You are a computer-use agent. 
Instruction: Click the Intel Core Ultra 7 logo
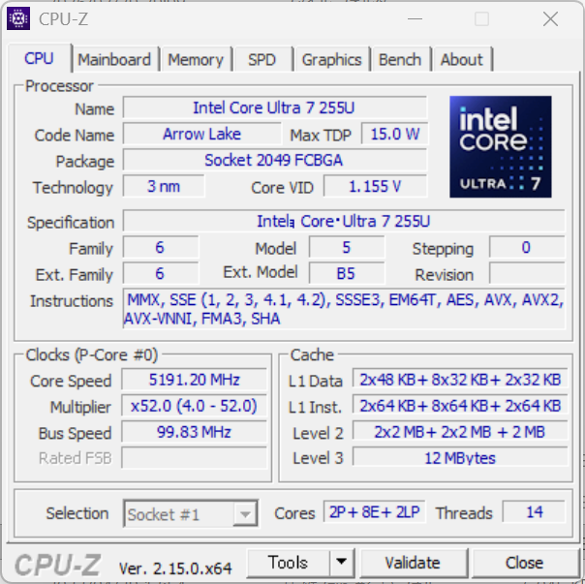(500, 146)
